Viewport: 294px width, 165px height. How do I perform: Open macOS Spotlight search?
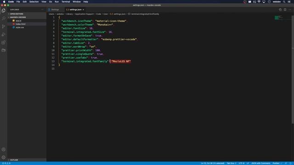pyautogui.click(x=284, y=2)
